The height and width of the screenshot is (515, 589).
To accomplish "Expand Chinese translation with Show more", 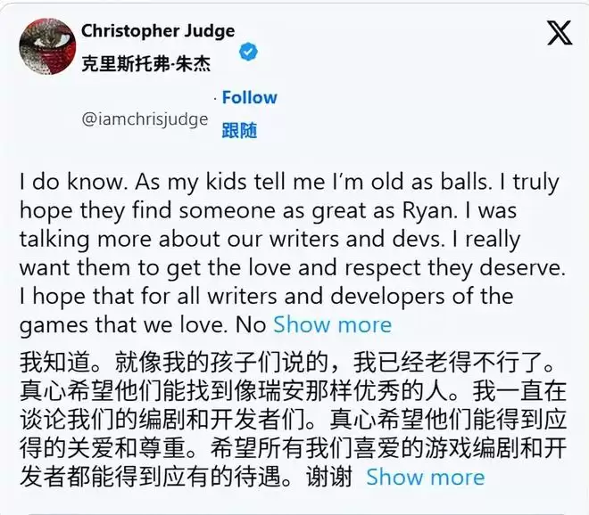I will 425,477.
